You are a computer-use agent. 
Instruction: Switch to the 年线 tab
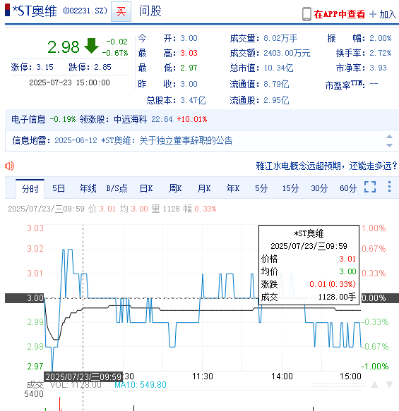tap(88, 188)
